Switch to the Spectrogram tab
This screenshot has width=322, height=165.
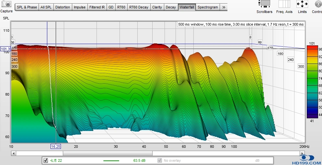coord(208,7)
